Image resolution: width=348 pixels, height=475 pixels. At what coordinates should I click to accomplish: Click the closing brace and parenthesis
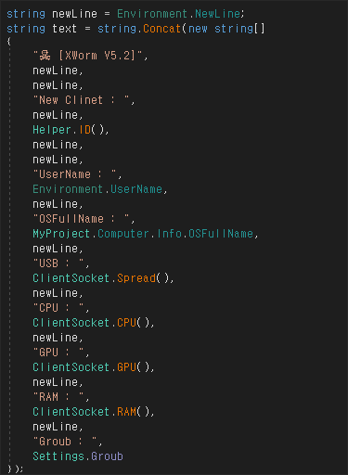point(15,469)
